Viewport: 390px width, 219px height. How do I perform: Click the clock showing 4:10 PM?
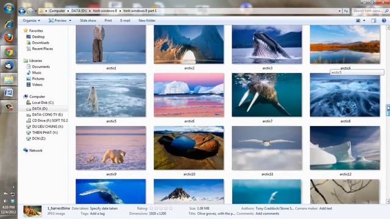click(9, 207)
